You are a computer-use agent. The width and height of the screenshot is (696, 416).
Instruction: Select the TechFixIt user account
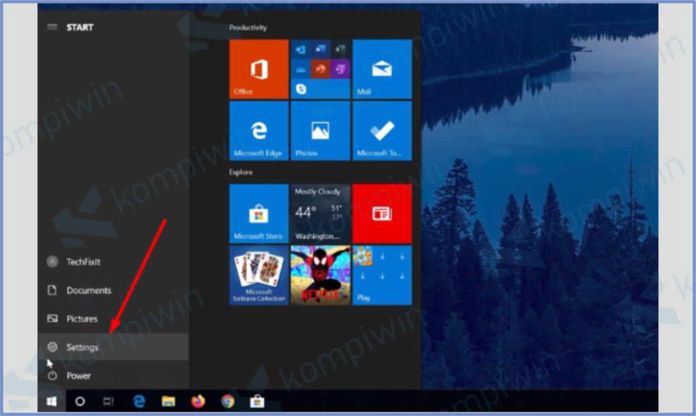83,262
